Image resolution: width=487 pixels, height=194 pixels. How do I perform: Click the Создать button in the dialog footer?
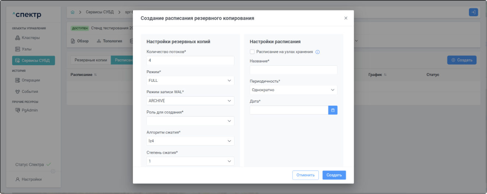tap(334, 175)
